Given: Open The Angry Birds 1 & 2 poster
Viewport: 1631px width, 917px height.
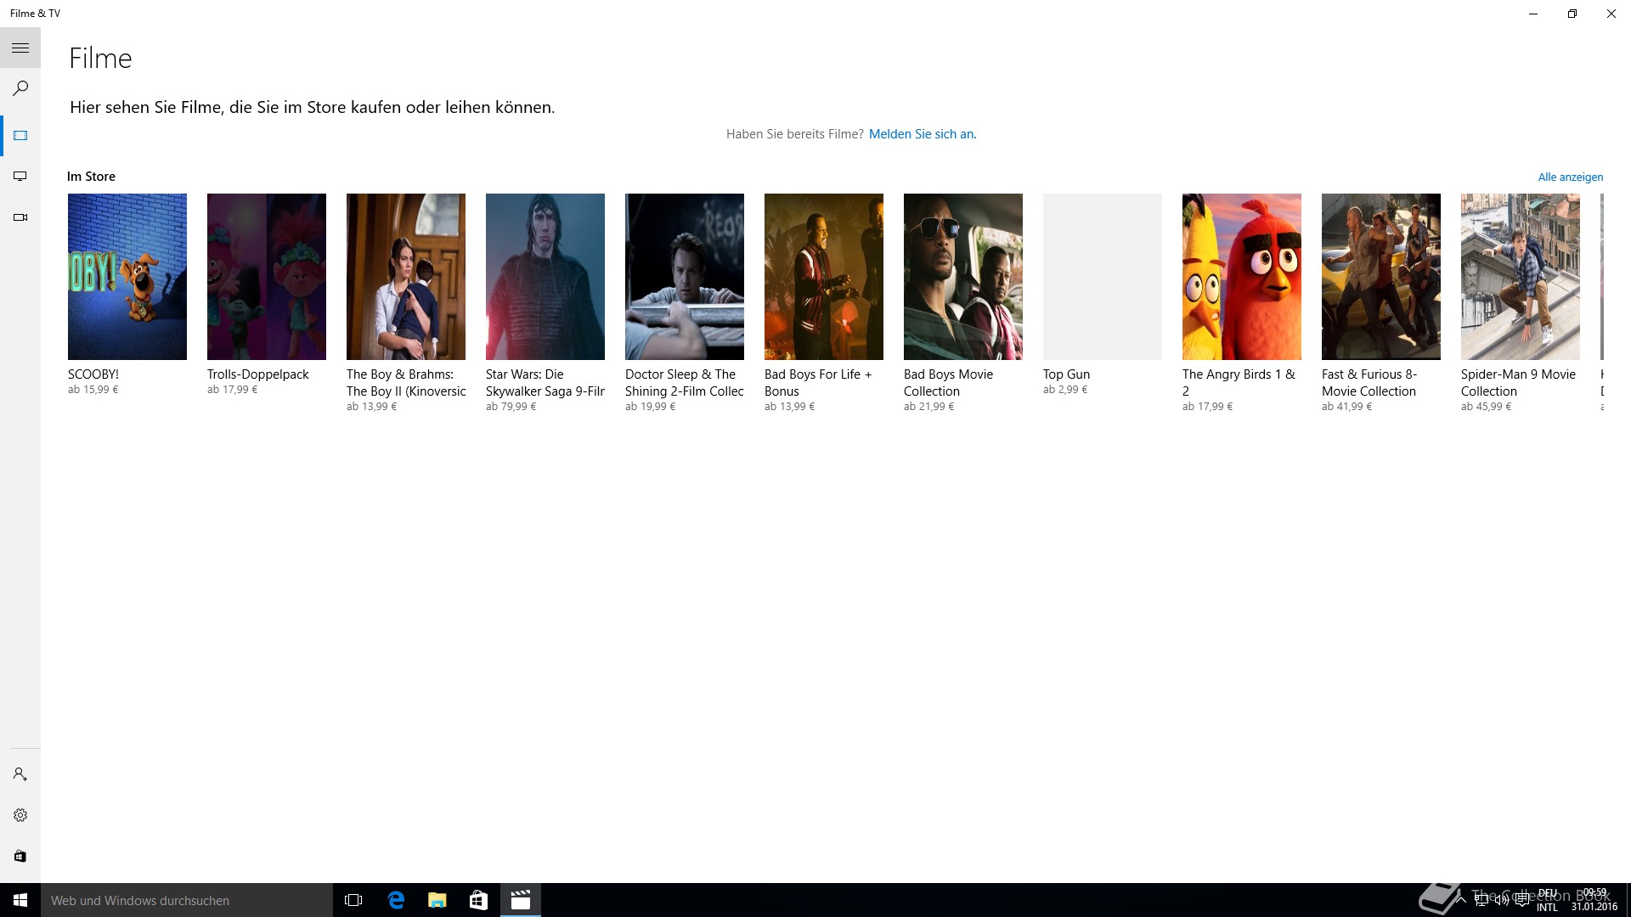Looking at the screenshot, I should pyautogui.click(x=1242, y=277).
